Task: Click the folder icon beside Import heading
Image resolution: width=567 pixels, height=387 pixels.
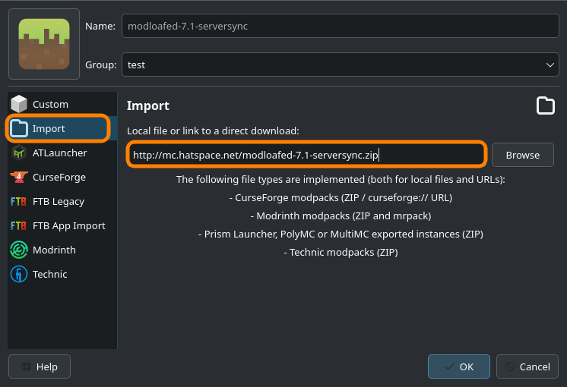Action: (x=545, y=105)
